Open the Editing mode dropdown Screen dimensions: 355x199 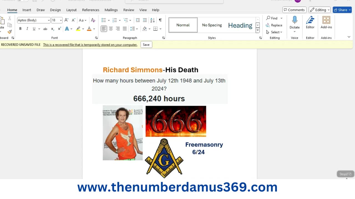pyautogui.click(x=320, y=10)
